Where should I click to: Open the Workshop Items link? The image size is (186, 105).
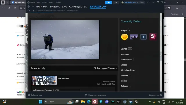[x=128, y=70]
